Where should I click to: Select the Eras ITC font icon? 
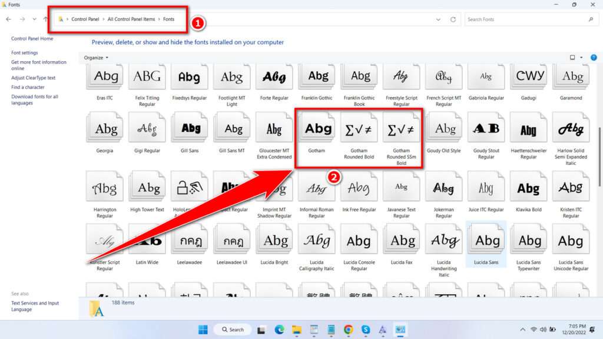105,77
